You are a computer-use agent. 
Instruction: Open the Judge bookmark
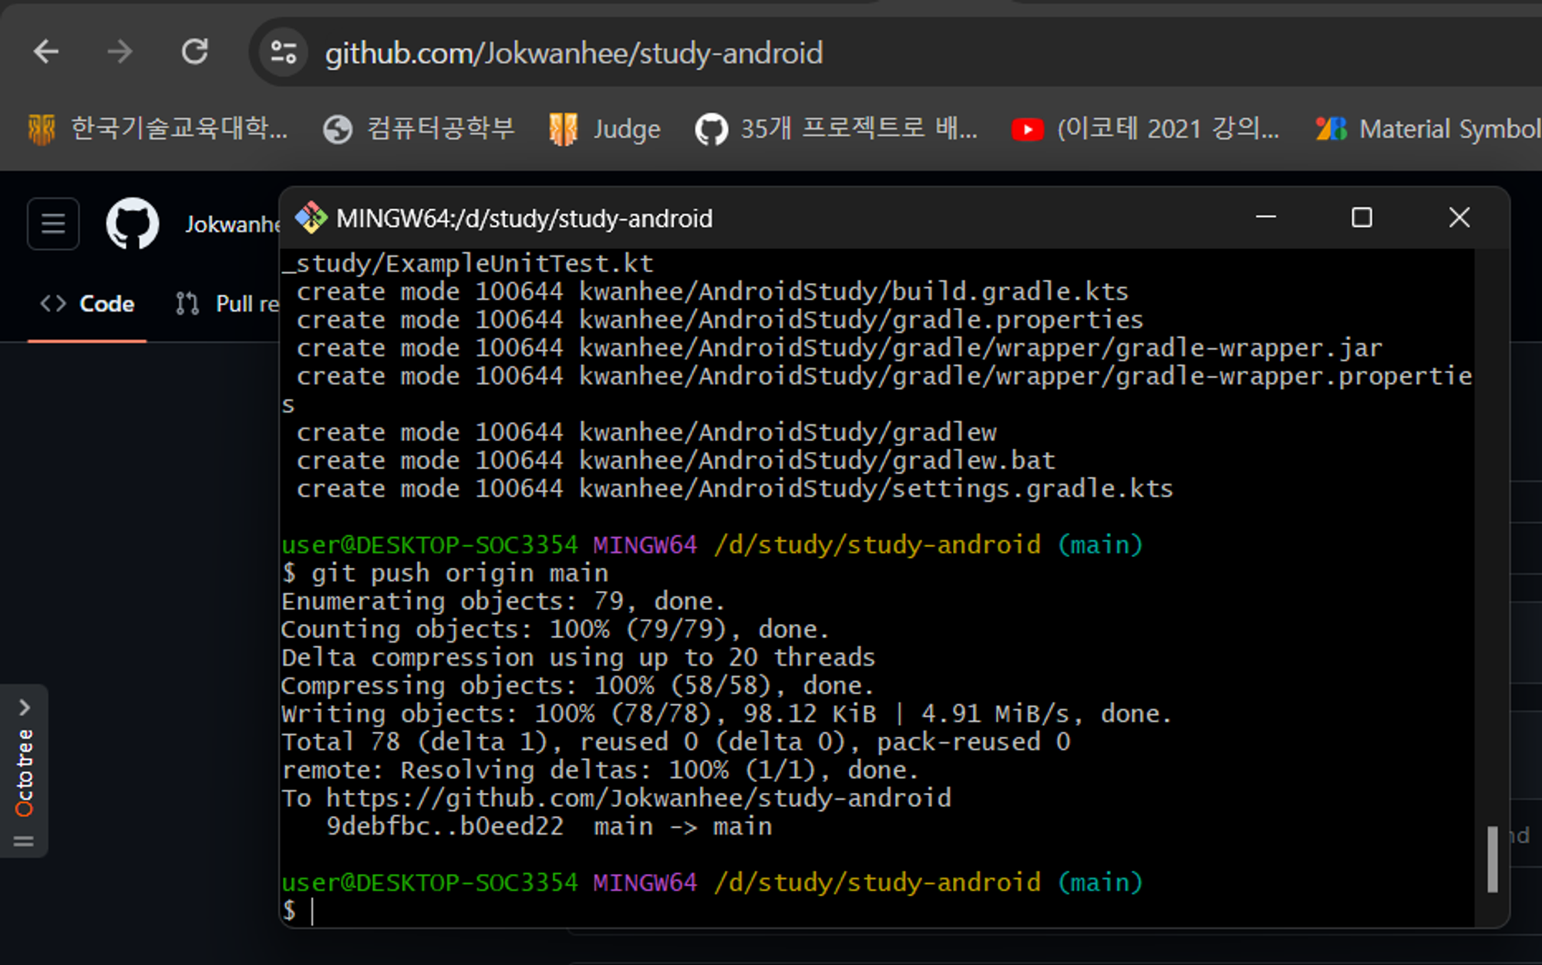(x=604, y=128)
